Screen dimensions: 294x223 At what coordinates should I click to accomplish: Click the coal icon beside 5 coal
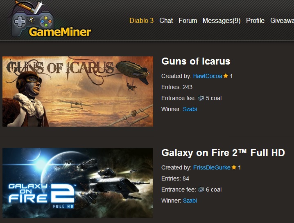point(201,98)
